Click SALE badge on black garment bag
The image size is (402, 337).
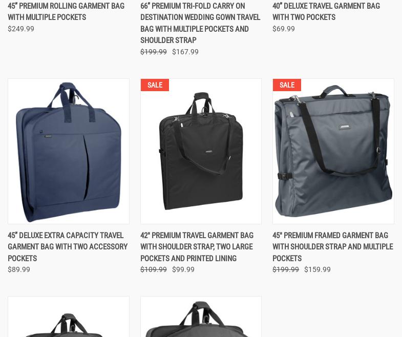pos(155,85)
